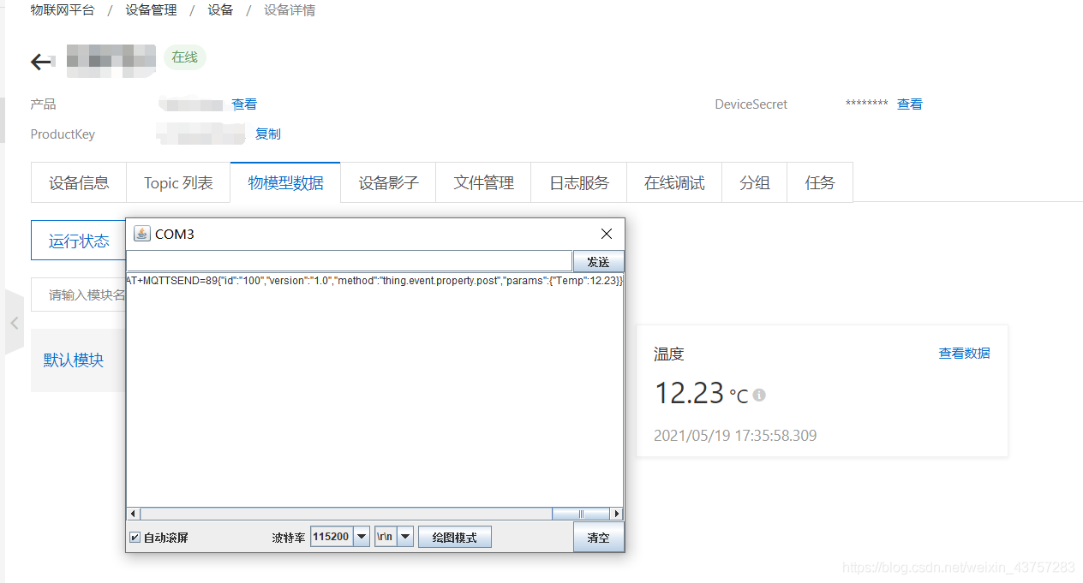Click the horizontal scrollbar thumb in COM3

point(580,514)
